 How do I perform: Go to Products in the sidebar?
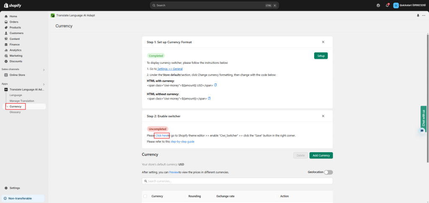(15, 27)
